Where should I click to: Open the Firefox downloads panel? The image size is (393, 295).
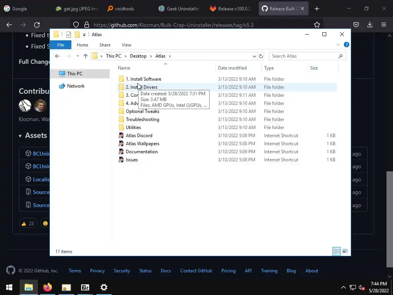pos(370,25)
